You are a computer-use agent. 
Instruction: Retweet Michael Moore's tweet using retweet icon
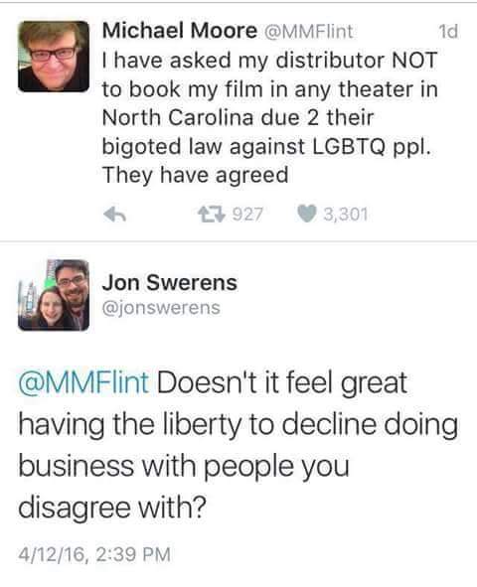coord(211,215)
